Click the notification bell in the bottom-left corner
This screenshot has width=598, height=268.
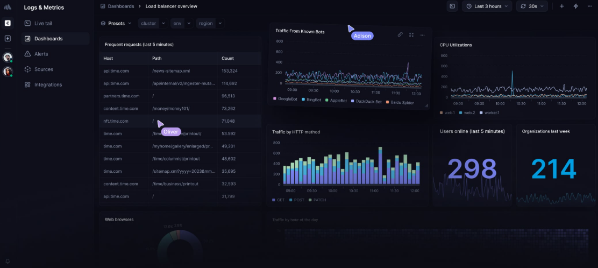[x=8, y=261]
